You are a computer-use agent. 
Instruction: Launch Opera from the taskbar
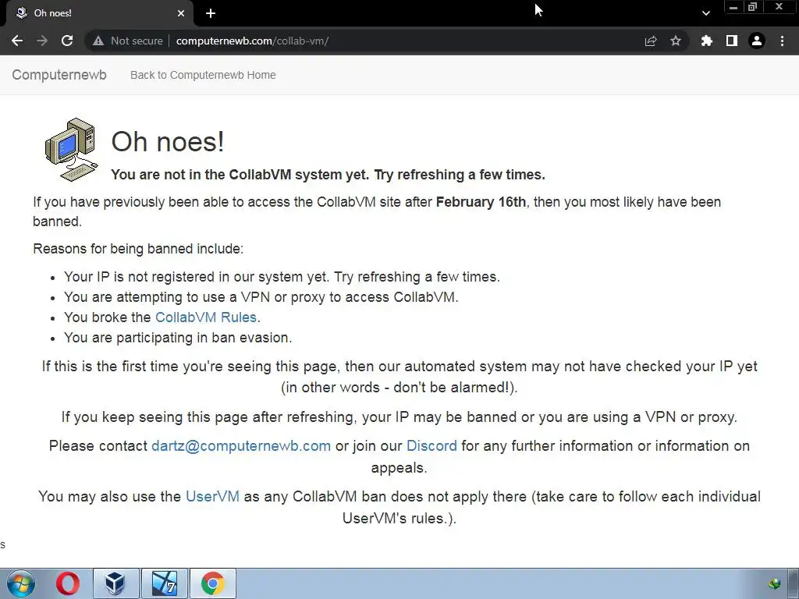coord(68,583)
